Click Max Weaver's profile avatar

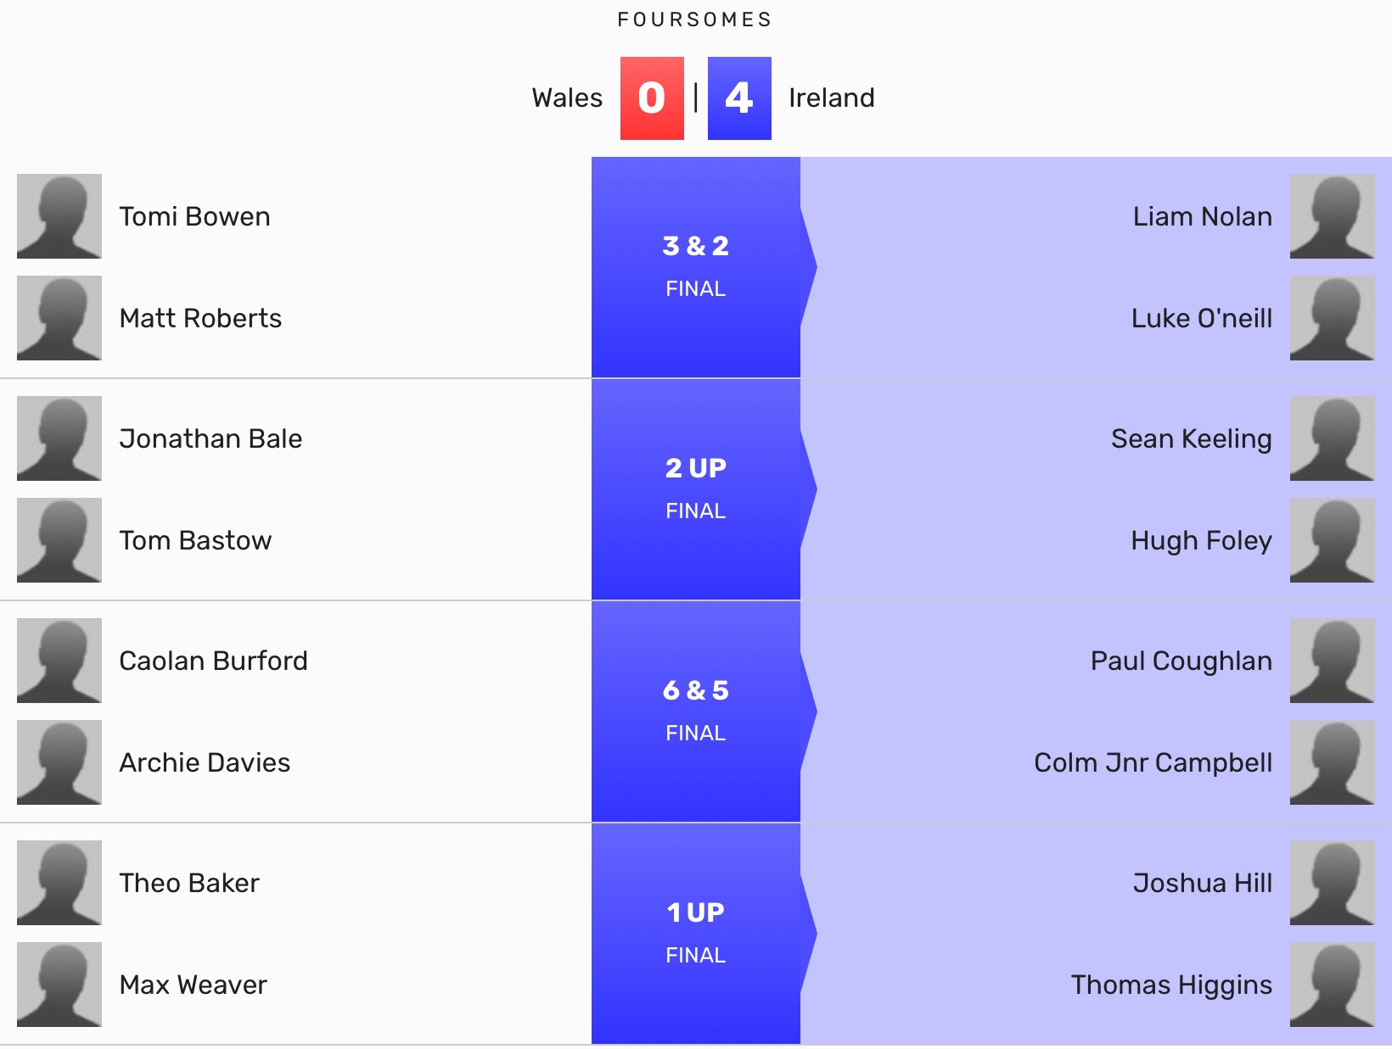(59, 985)
